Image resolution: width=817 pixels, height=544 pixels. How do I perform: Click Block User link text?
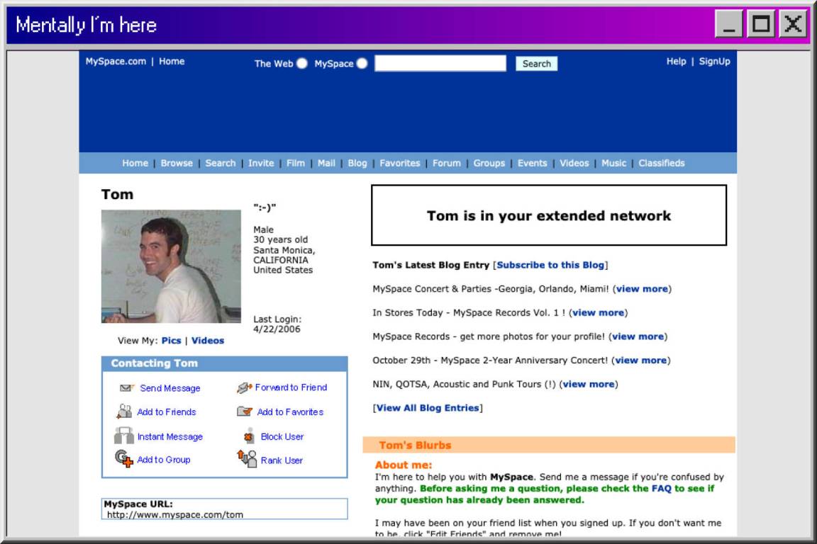click(x=282, y=437)
